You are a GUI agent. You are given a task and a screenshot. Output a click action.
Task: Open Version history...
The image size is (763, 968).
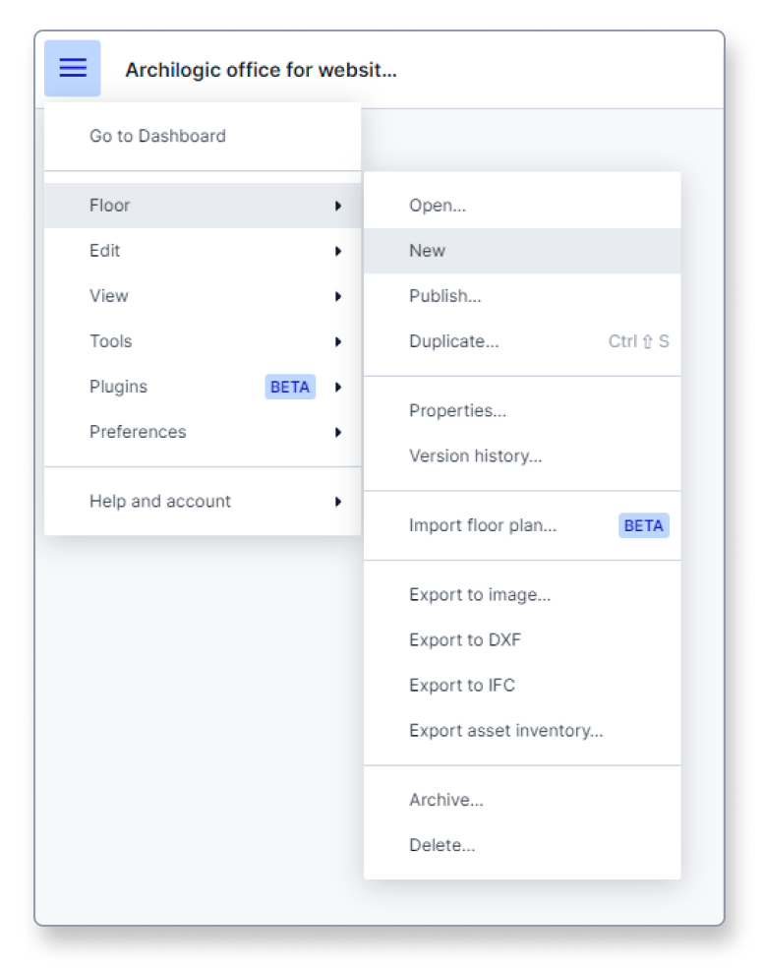522,456
